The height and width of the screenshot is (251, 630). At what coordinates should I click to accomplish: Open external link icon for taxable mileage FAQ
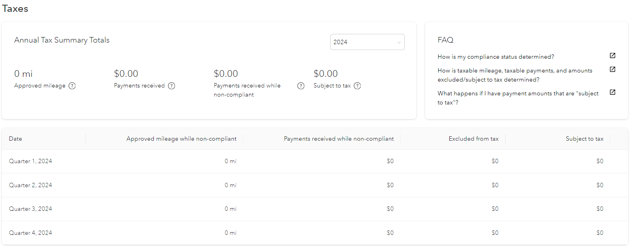(613, 69)
